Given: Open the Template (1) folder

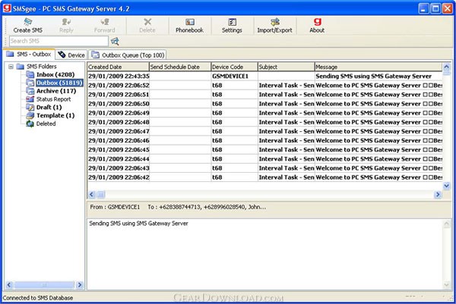Looking at the screenshot, I should [55, 115].
